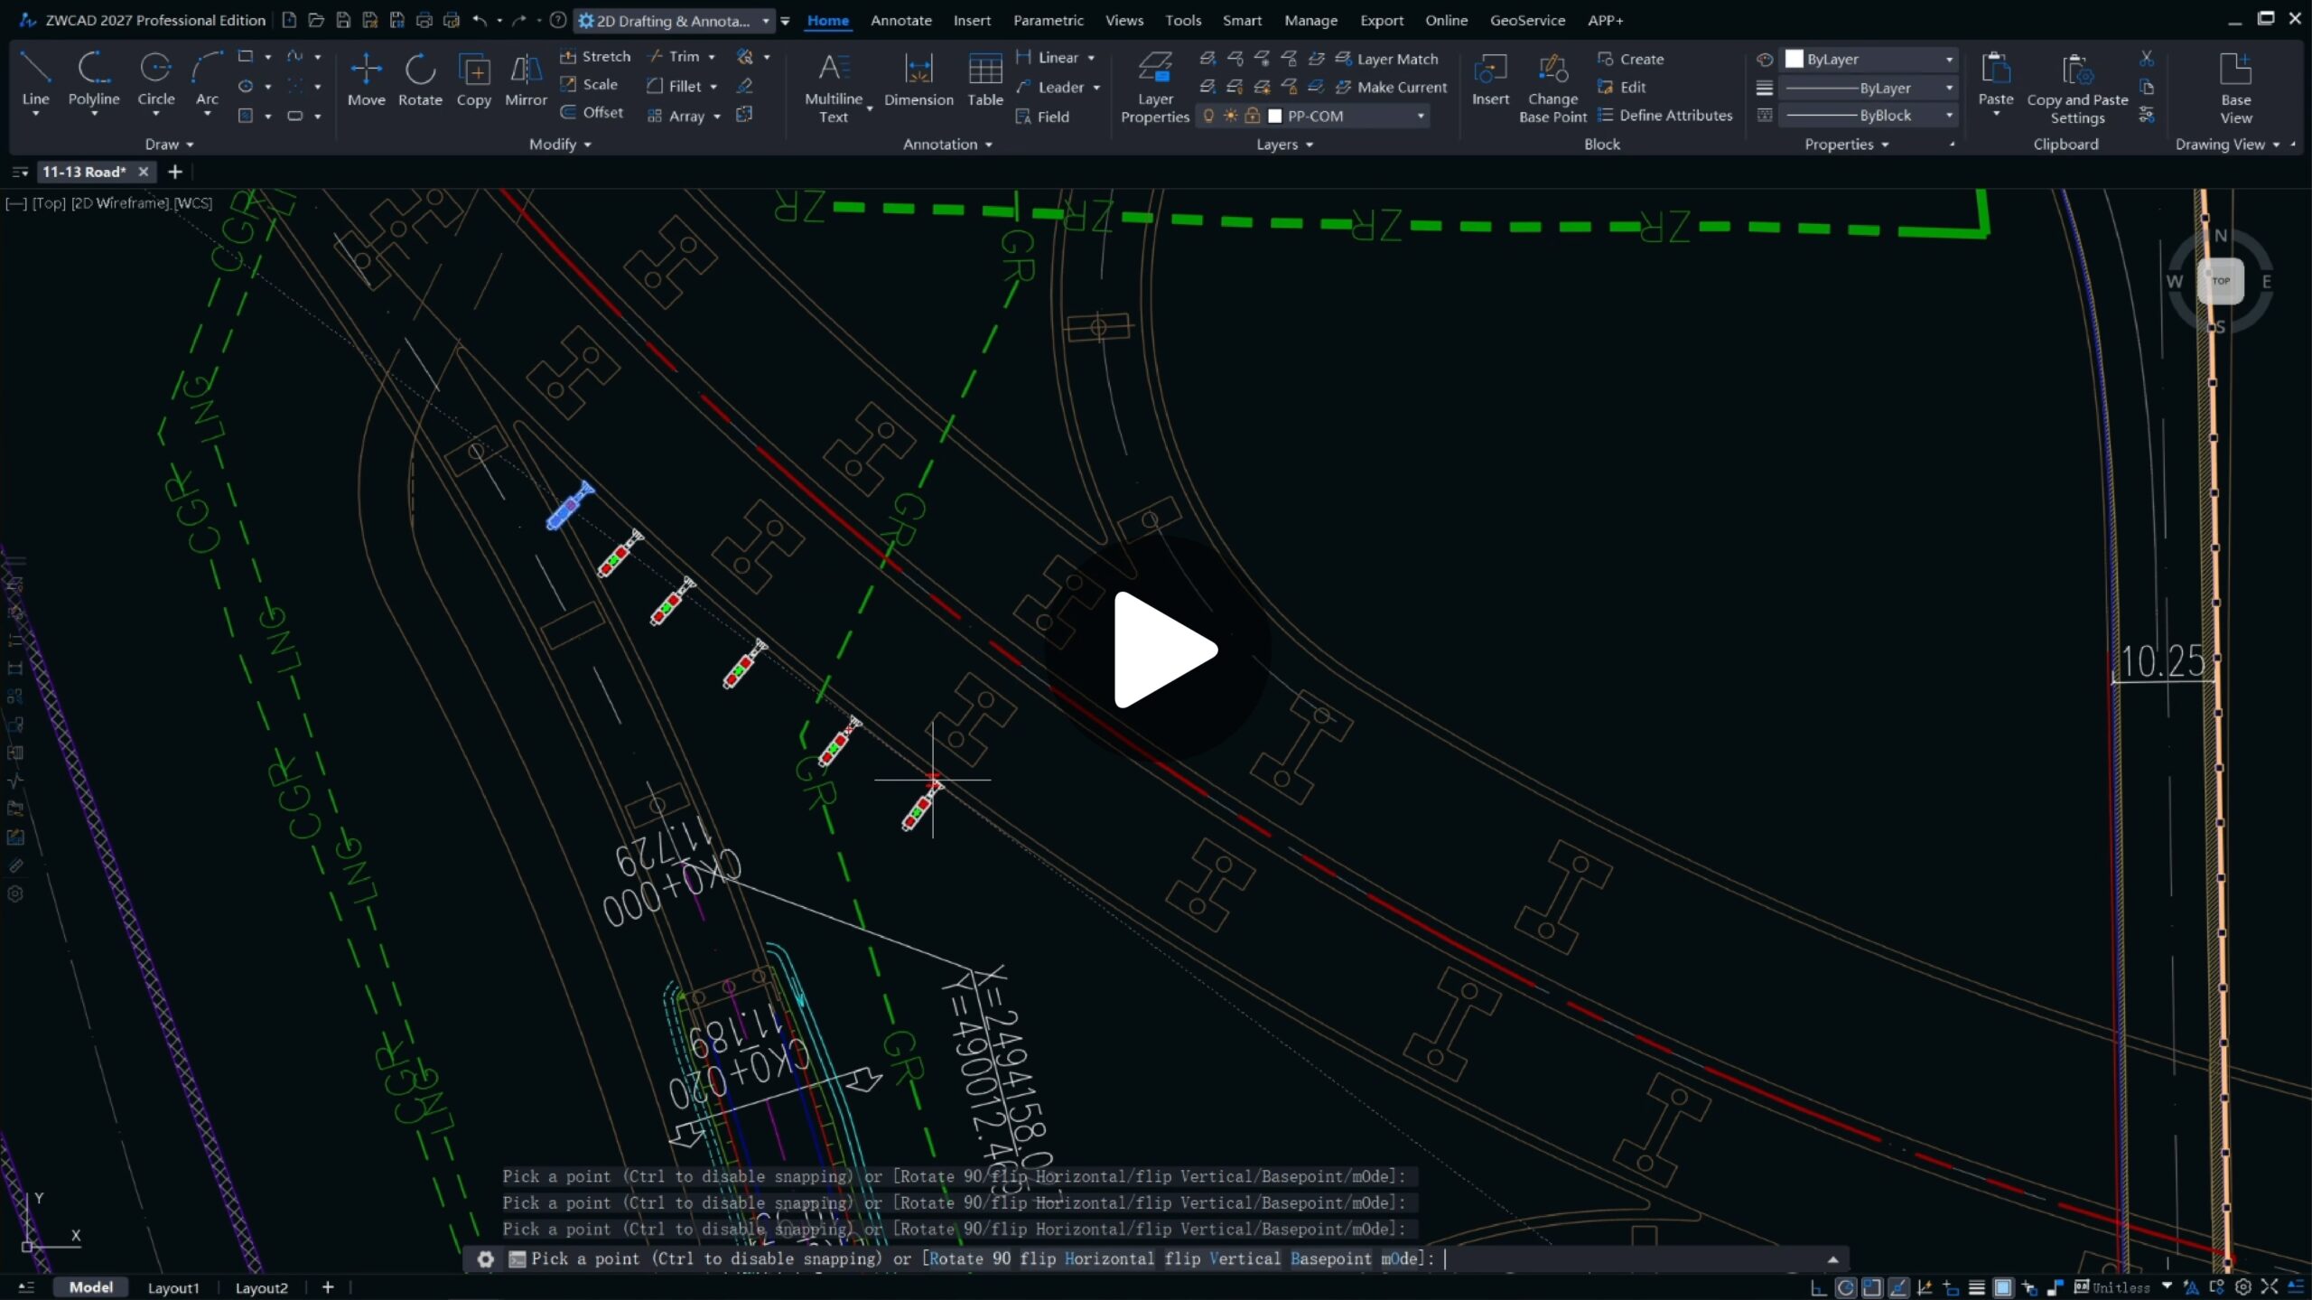
Task: Expand the PP-COM layer dropdown
Action: point(1420,116)
